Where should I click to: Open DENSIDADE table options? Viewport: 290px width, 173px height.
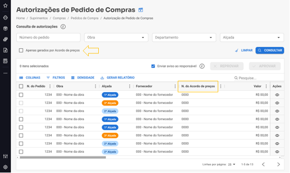(83, 78)
